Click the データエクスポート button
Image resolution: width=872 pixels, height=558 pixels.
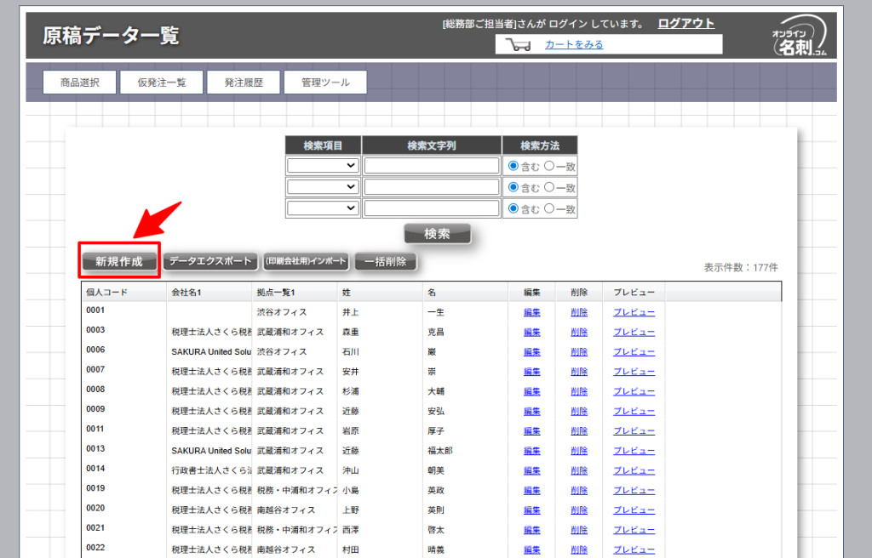coord(210,262)
